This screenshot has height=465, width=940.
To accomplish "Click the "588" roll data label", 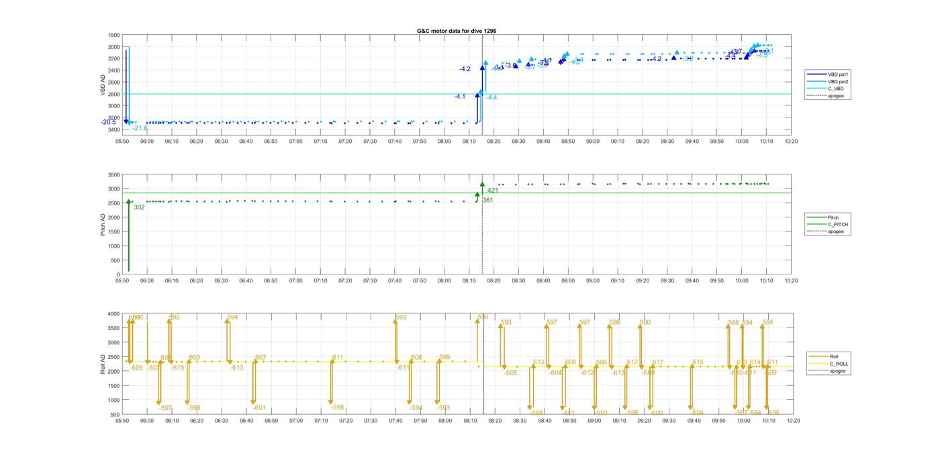I will pyautogui.click(x=733, y=323).
